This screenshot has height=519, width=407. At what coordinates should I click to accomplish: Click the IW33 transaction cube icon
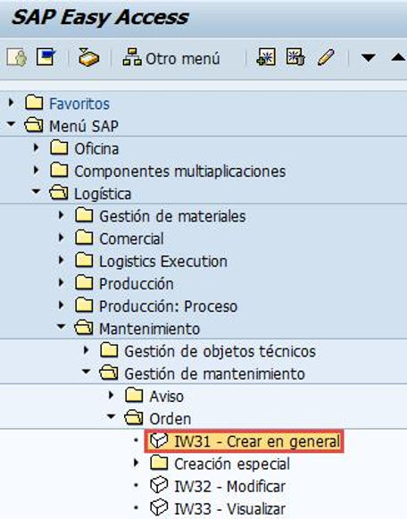[x=159, y=508]
